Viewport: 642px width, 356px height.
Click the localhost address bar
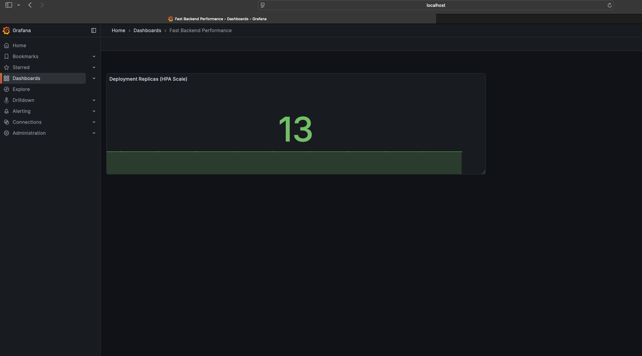pos(436,5)
